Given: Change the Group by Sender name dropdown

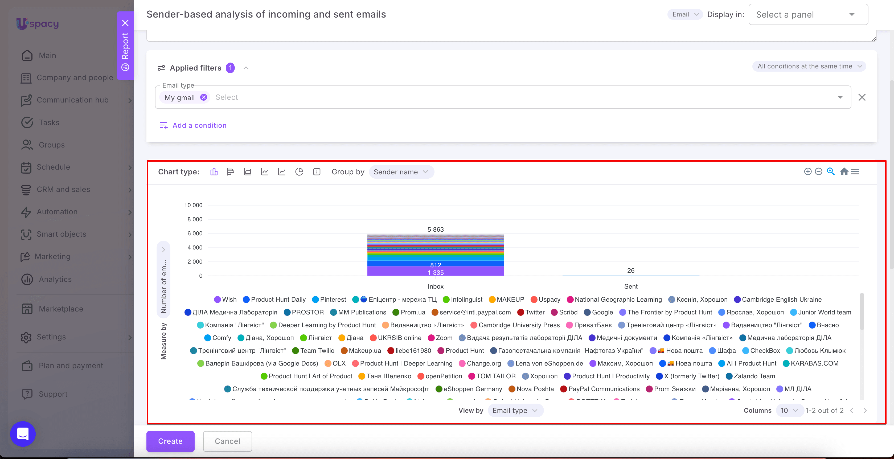Looking at the screenshot, I should click(401, 172).
